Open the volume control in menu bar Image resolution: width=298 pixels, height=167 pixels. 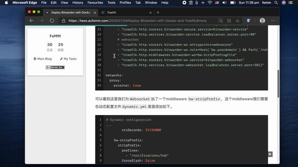pyautogui.click(x=224, y=3)
